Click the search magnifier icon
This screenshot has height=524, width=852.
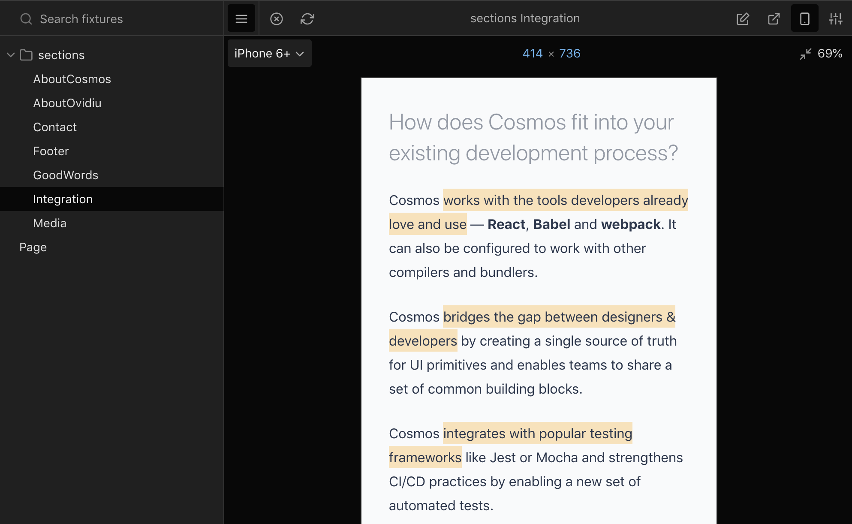pos(26,19)
